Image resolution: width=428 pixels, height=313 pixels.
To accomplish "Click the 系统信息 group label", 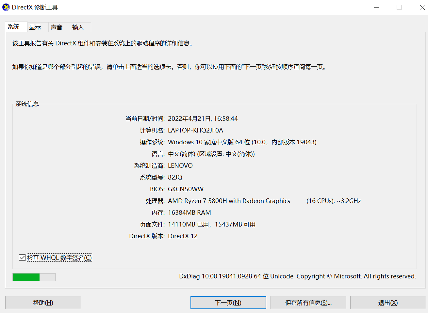I will 27,104.
